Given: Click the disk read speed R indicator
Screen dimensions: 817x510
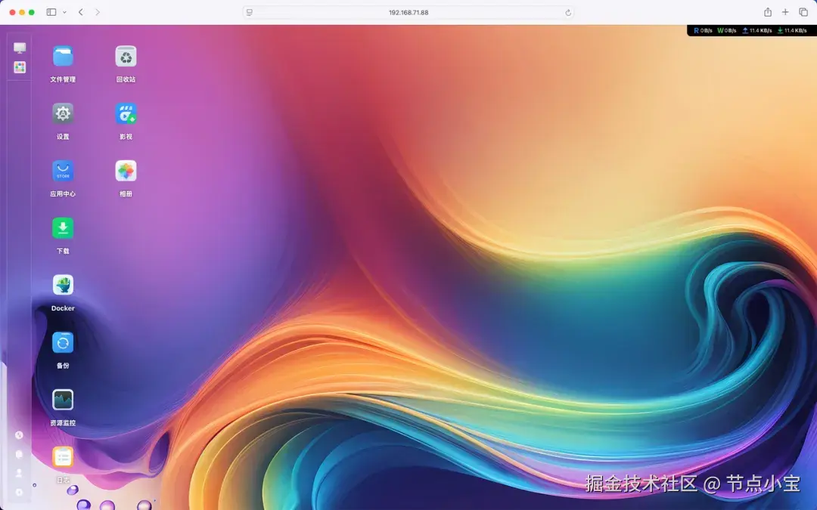Looking at the screenshot, I should (x=703, y=31).
